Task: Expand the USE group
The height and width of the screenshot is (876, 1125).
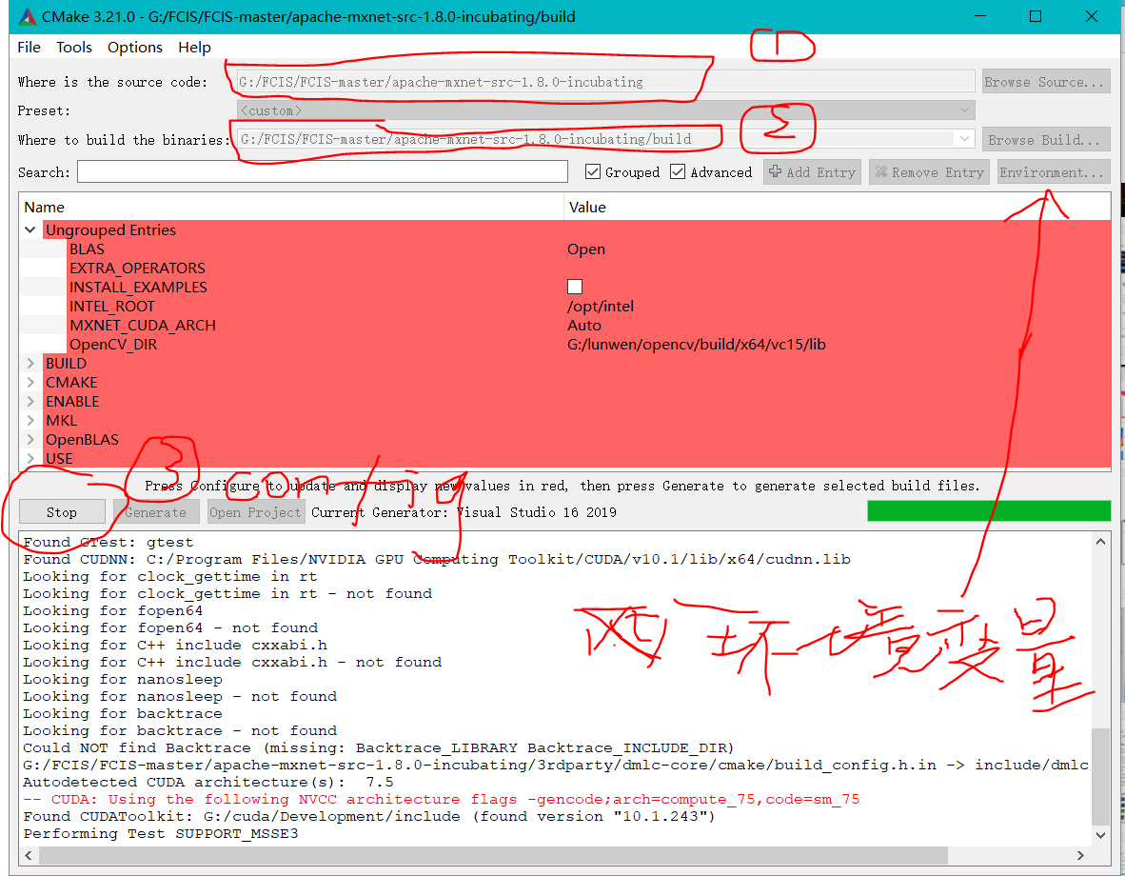Action: (x=30, y=458)
